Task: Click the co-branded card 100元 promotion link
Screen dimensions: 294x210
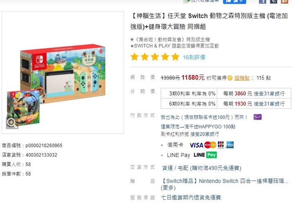Action: point(204,117)
